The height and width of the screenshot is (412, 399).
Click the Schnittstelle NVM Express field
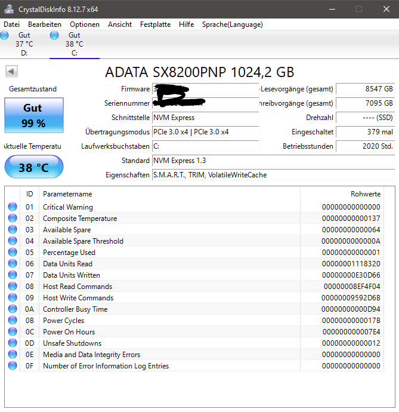(206, 118)
